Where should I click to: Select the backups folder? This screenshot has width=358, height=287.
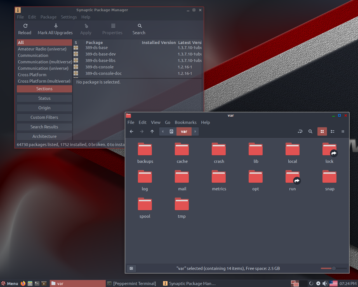[145, 153]
